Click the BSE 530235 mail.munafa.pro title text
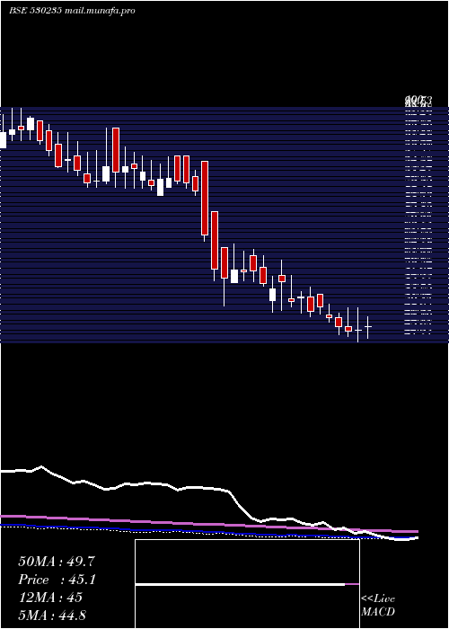Viewport: 449px width, 629px height. click(x=72, y=11)
